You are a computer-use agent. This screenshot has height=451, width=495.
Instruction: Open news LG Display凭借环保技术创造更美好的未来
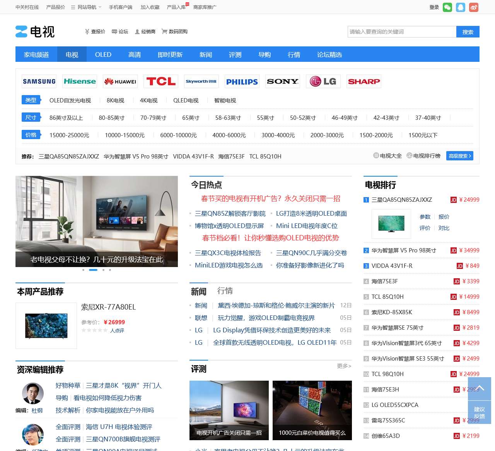coord(272,330)
